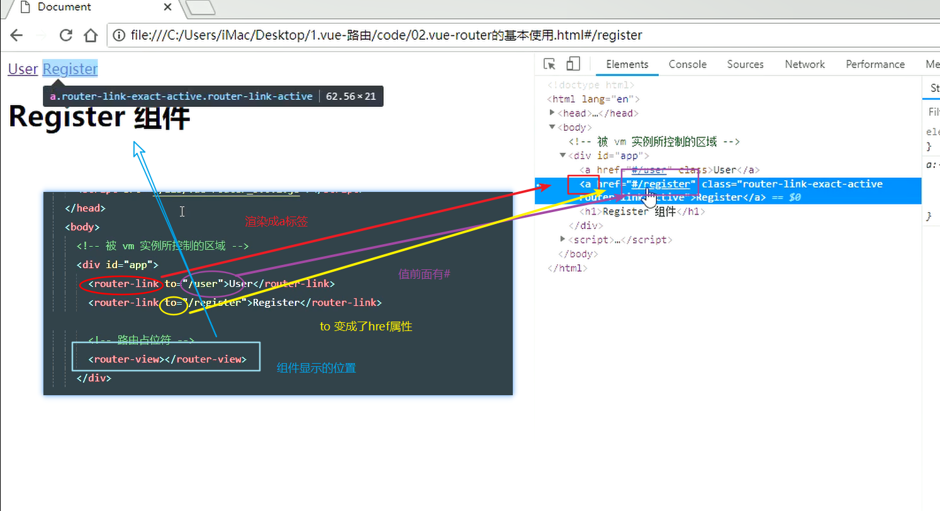Select the h1 Register element line
The image size is (940, 511).
point(642,212)
